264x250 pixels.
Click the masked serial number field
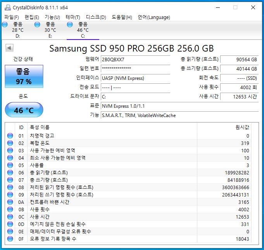coord(135,69)
